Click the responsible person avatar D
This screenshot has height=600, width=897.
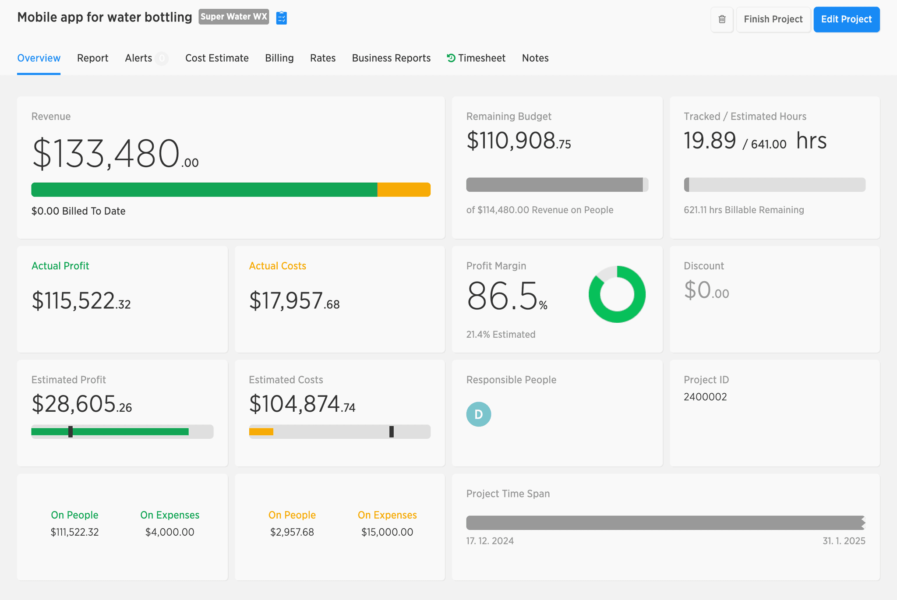pos(478,414)
